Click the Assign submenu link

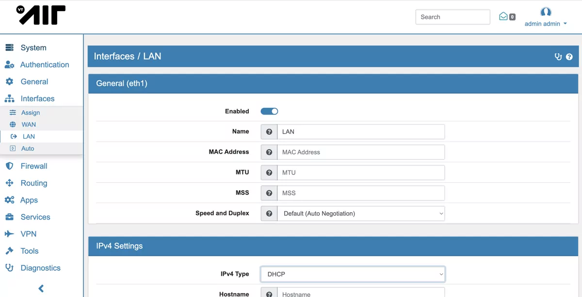coord(31,112)
